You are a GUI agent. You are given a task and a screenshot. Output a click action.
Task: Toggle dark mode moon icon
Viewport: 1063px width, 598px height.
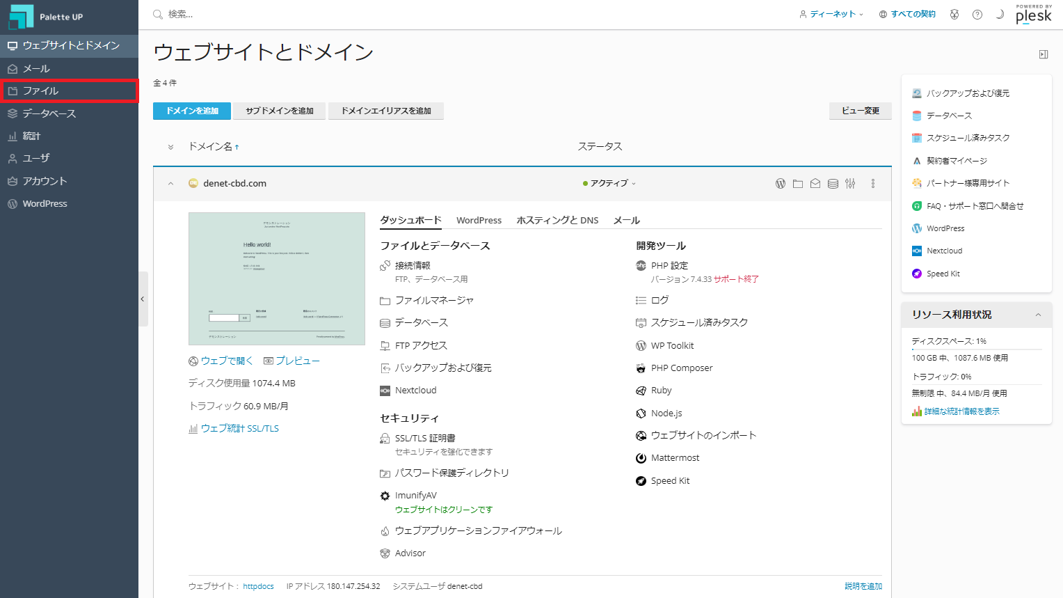[x=1000, y=14]
